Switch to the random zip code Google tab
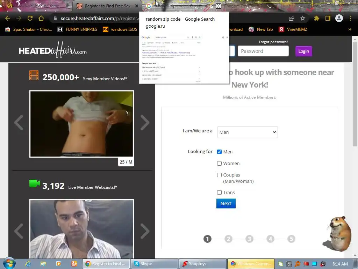 [x=177, y=6]
